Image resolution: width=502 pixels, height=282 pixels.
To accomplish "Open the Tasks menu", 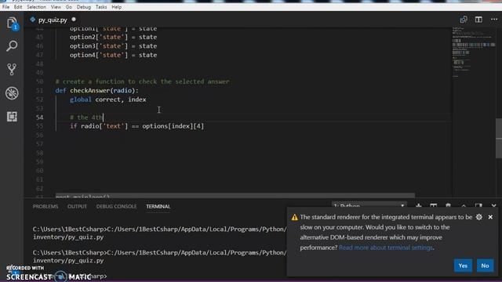I will pos(101,7).
